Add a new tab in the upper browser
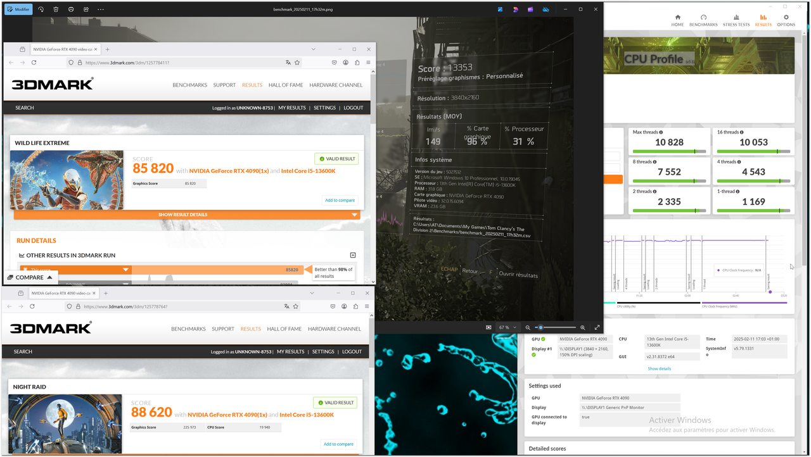The height and width of the screenshot is (457, 811). click(x=107, y=49)
